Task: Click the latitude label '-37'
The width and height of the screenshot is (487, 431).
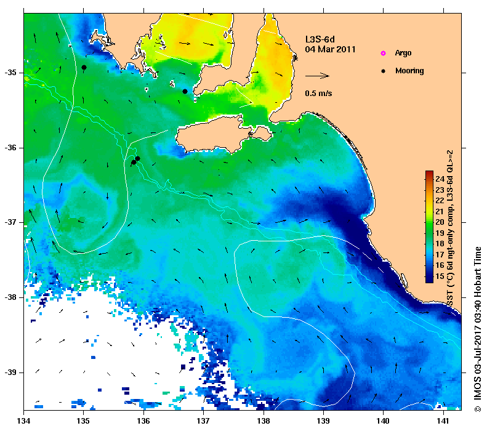Action: tap(10, 222)
